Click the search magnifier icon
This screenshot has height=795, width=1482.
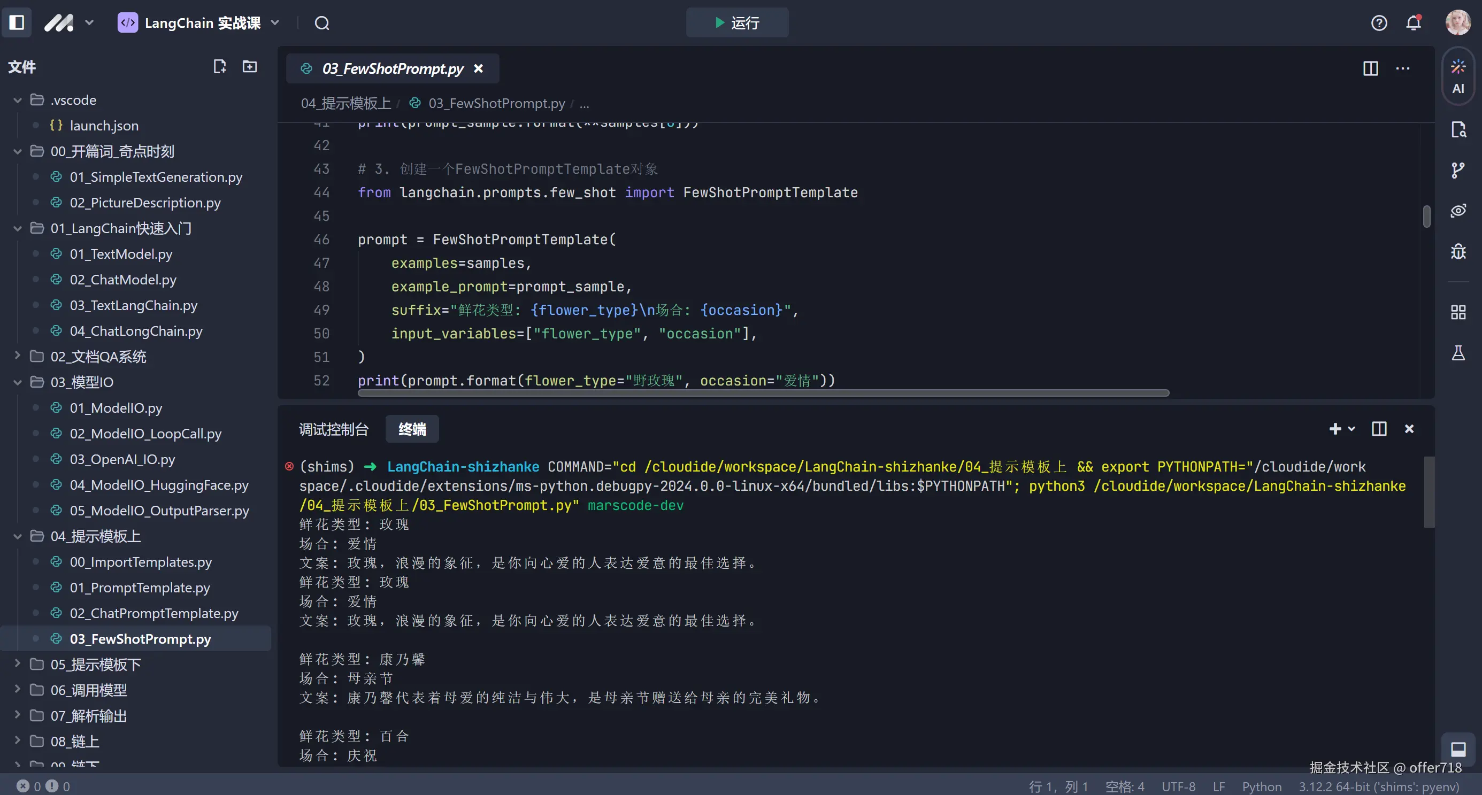[x=321, y=23]
